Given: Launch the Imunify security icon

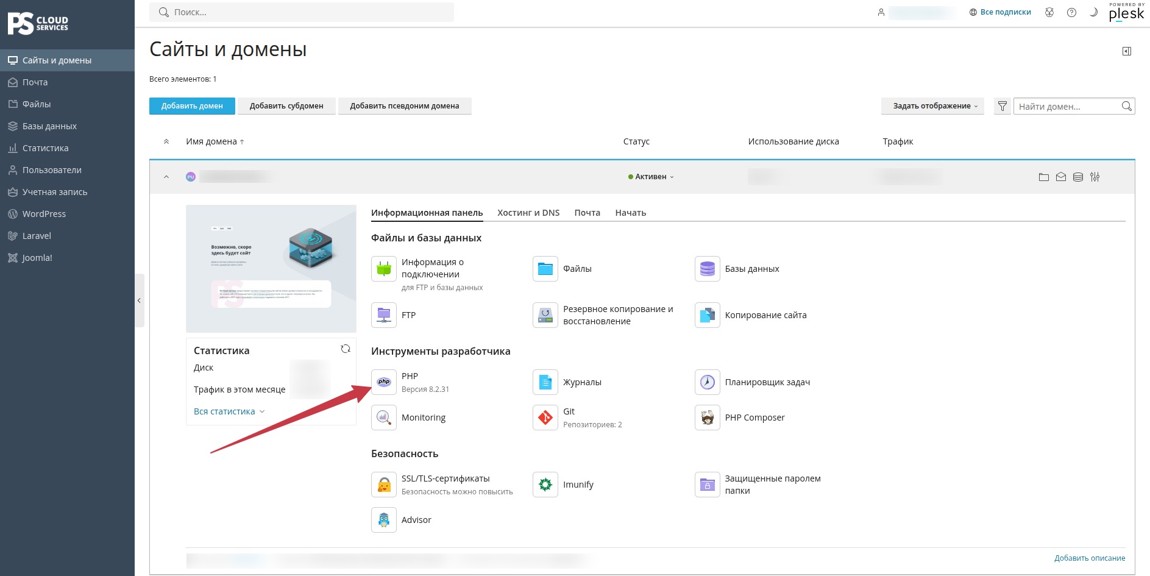Looking at the screenshot, I should (x=545, y=485).
